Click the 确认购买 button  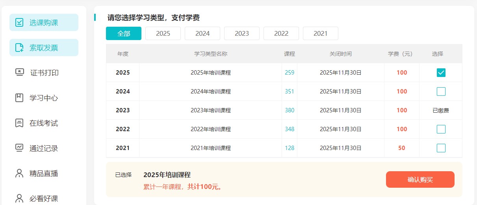pos(420,179)
